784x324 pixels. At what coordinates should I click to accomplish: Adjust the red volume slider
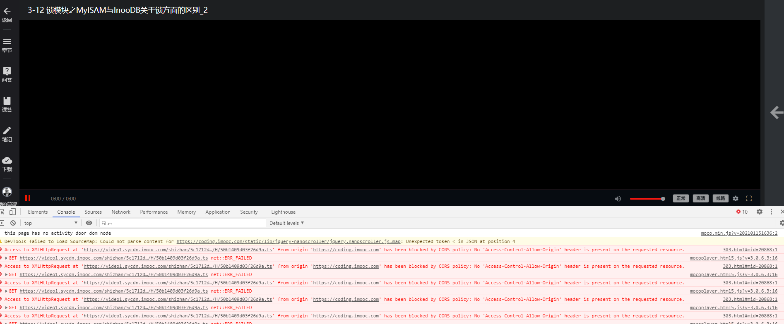[x=647, y=199]
